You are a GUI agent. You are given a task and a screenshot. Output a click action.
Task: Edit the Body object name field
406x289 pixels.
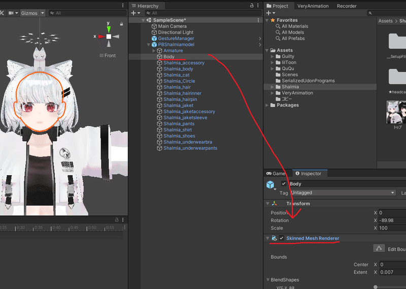[347, 184]
